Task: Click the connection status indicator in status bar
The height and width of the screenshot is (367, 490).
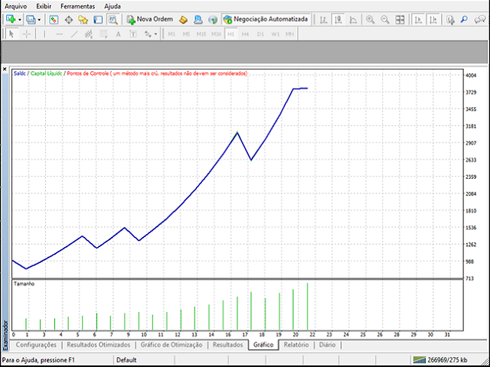Action: coord(446,359)
